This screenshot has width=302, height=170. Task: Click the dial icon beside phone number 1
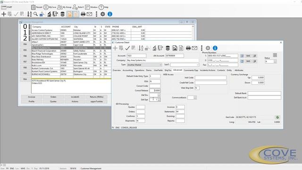point(242,56)
